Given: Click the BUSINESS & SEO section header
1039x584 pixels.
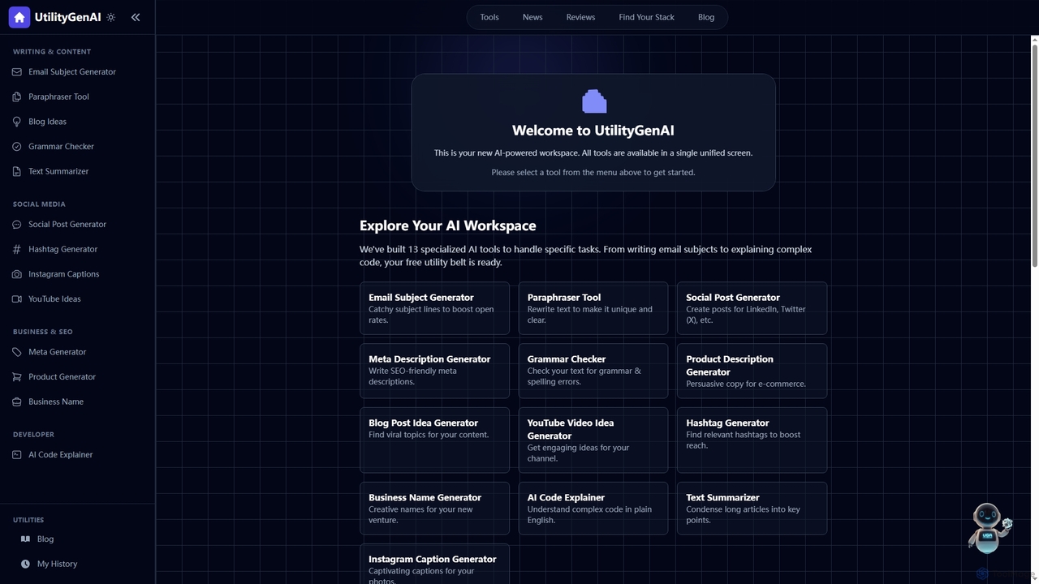Looking at the screenshot, I should coord(43,332).
